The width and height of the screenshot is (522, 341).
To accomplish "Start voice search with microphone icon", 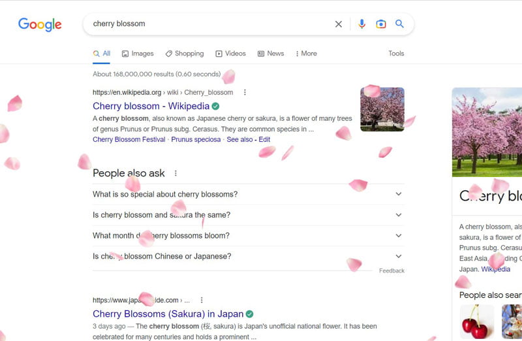I will (x=362, y=24).
